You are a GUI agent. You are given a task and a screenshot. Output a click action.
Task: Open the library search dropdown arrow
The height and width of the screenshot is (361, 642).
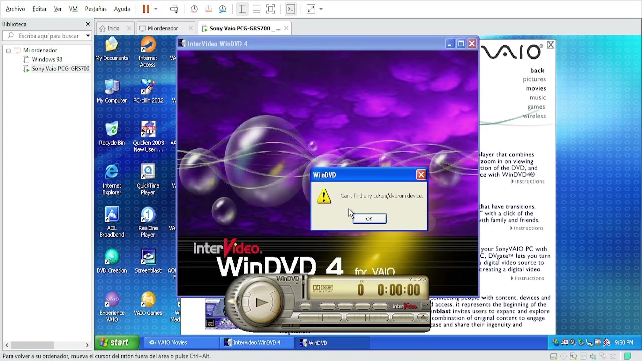tap(88, 36)
